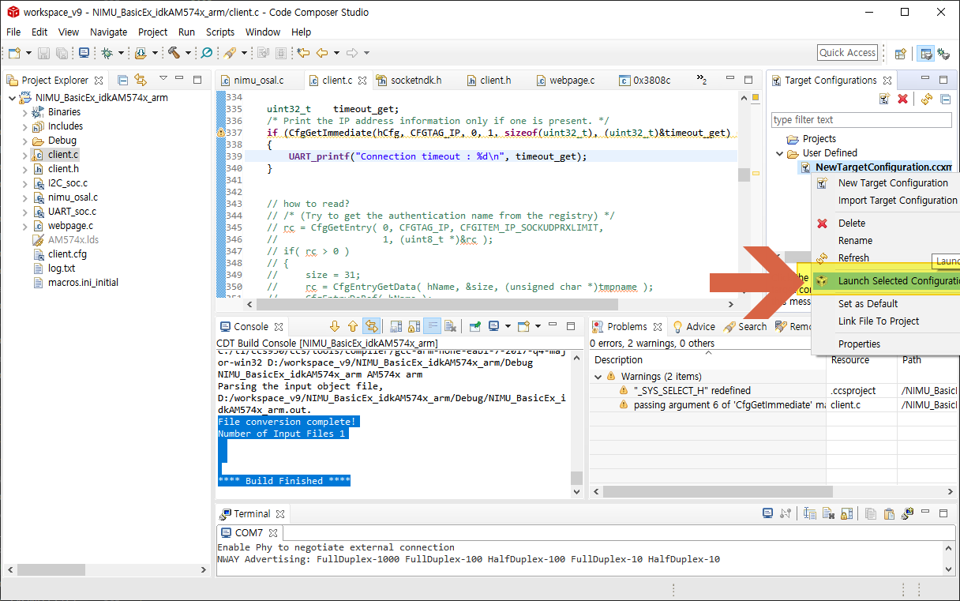Screen dimensions: 960x601
Task: Toggle Link with Editor in Project Explorer
Action: pyautogui.click(x=141, y=80)
